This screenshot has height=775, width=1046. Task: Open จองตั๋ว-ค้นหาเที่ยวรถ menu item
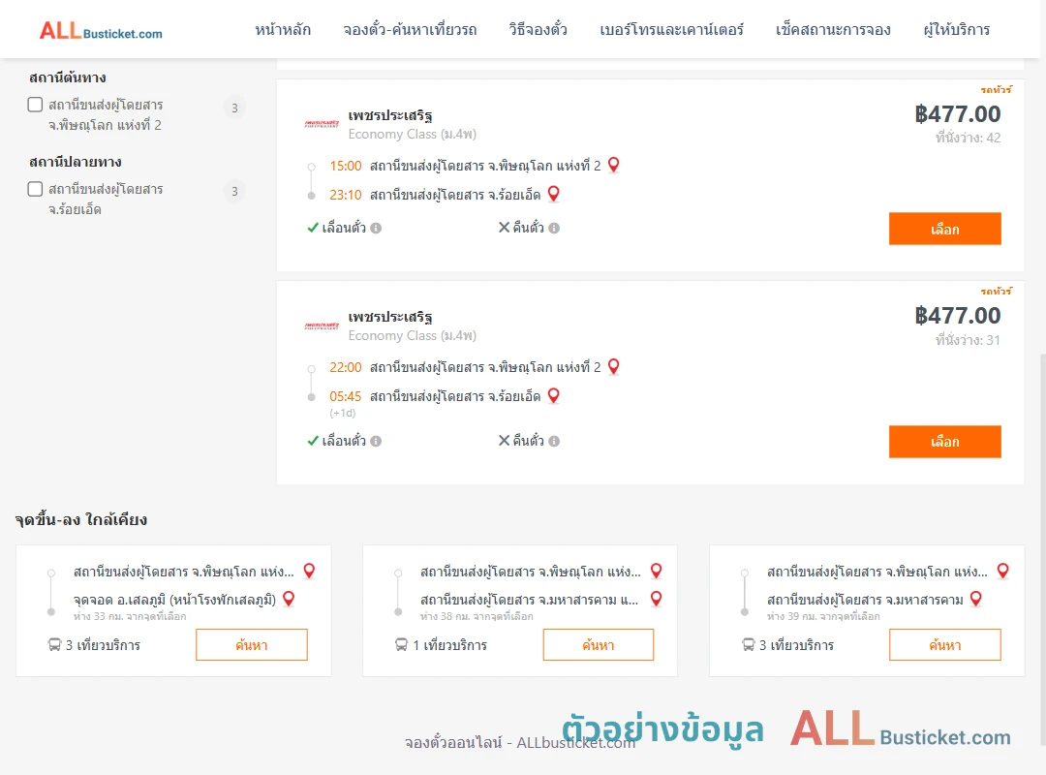click(410, 30)
